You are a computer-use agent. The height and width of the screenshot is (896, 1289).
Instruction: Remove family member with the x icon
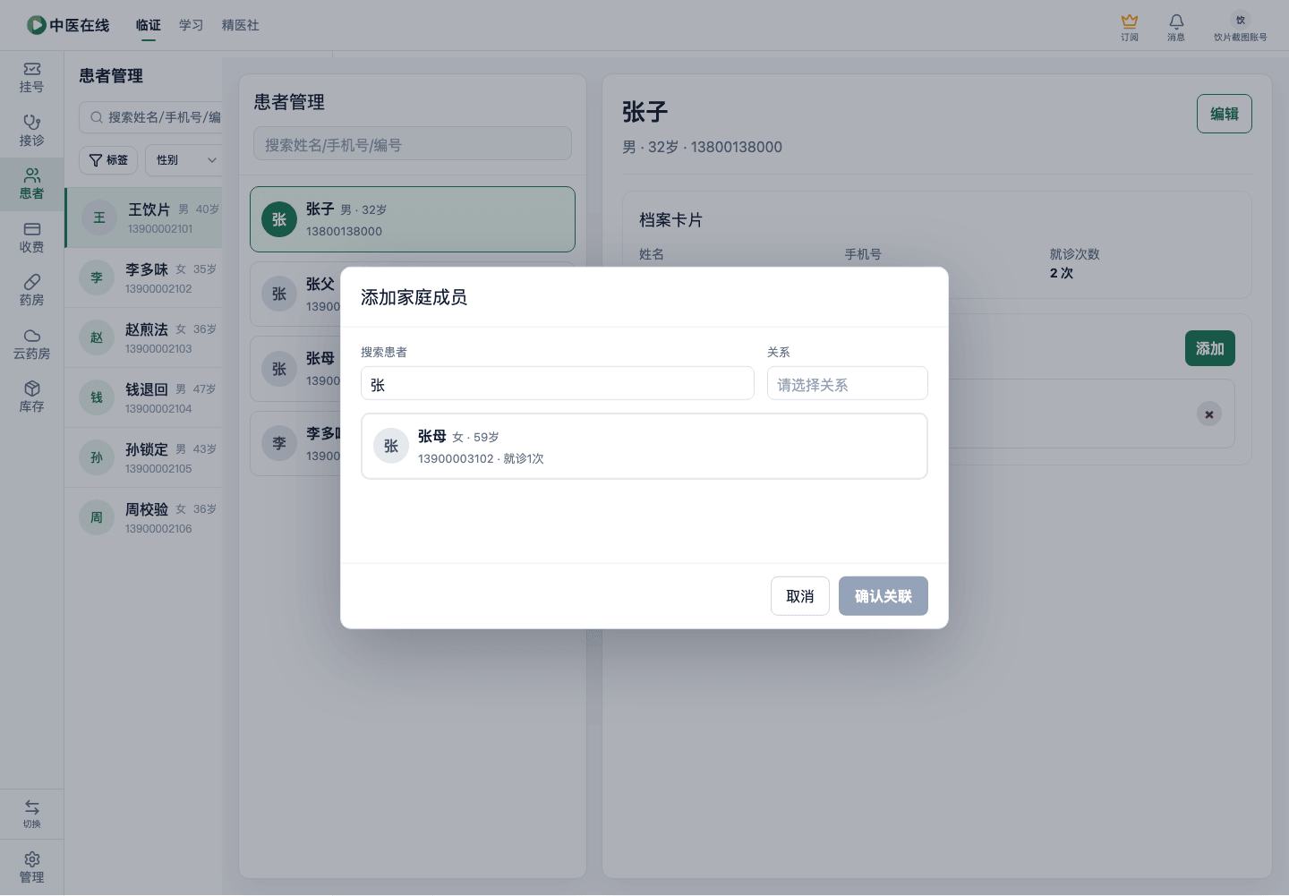(1209, 414)
